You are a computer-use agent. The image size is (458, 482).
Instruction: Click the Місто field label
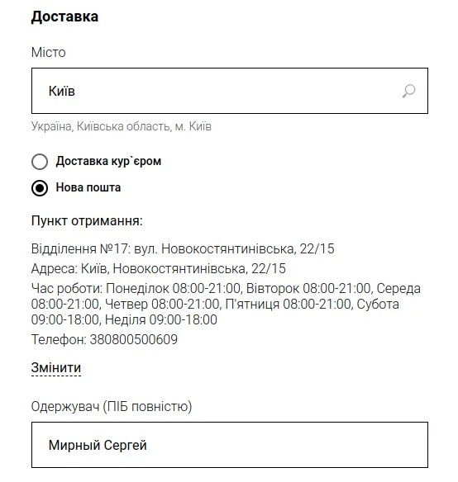pyautogui.click(x=48, y=52)
